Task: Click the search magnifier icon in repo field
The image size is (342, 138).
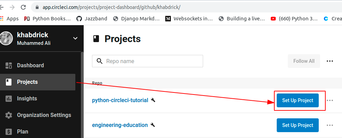Action: (99, 61)
